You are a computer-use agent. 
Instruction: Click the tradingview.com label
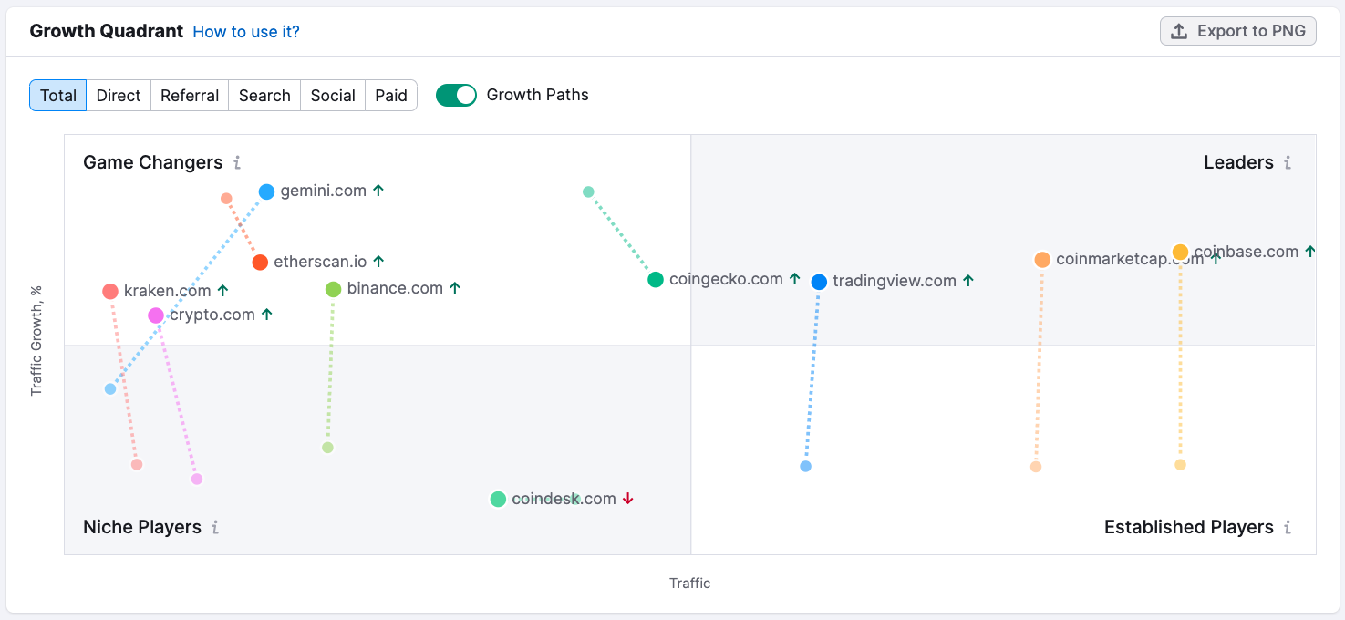(895, 281)
